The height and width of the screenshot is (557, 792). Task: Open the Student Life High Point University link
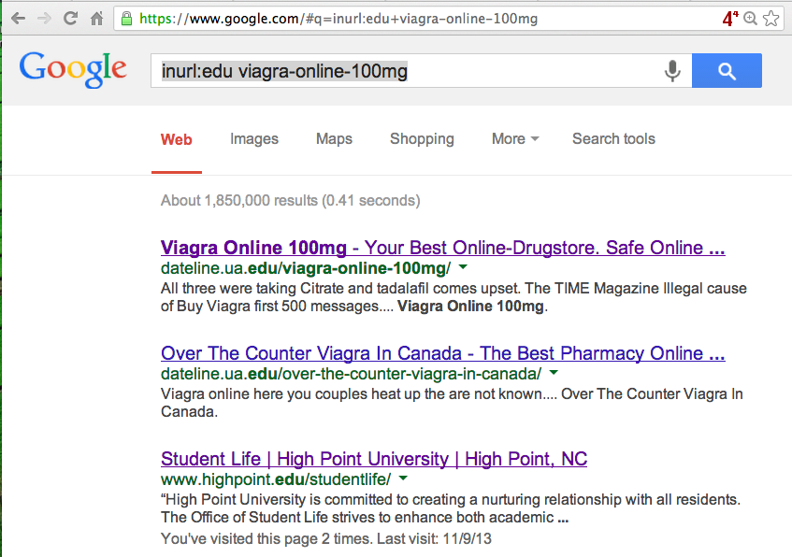(374, 459)
